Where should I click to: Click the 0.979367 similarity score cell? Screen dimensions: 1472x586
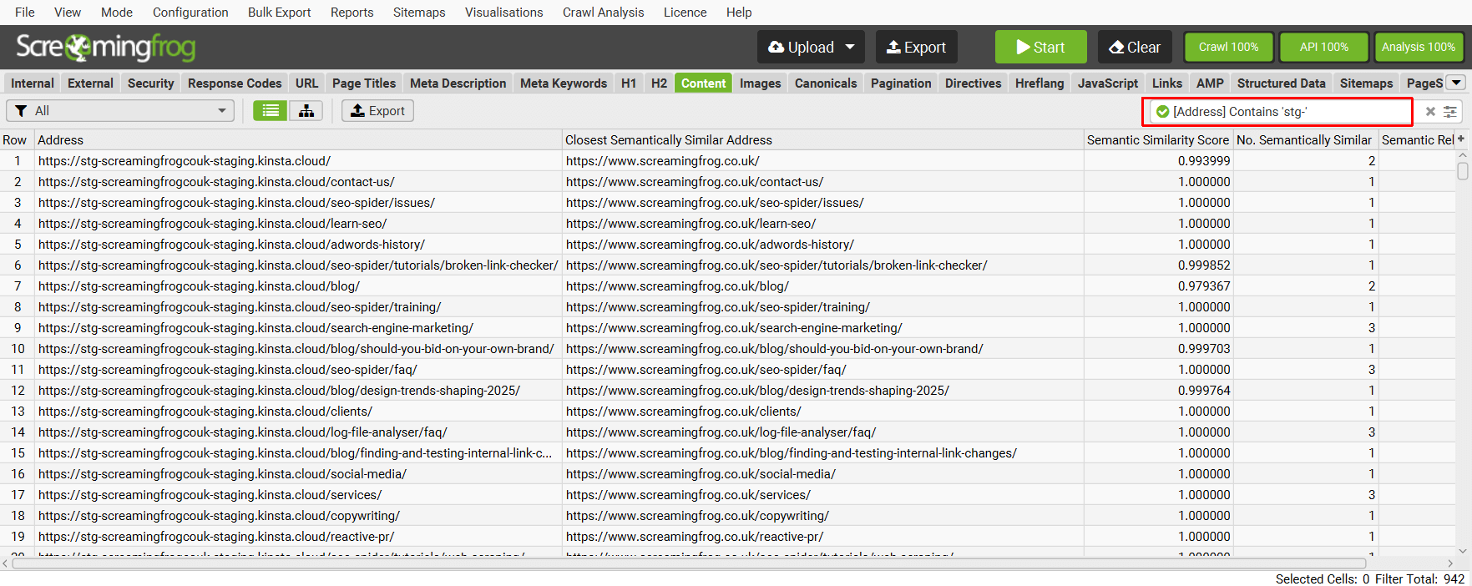click(x=1158, y=285)
